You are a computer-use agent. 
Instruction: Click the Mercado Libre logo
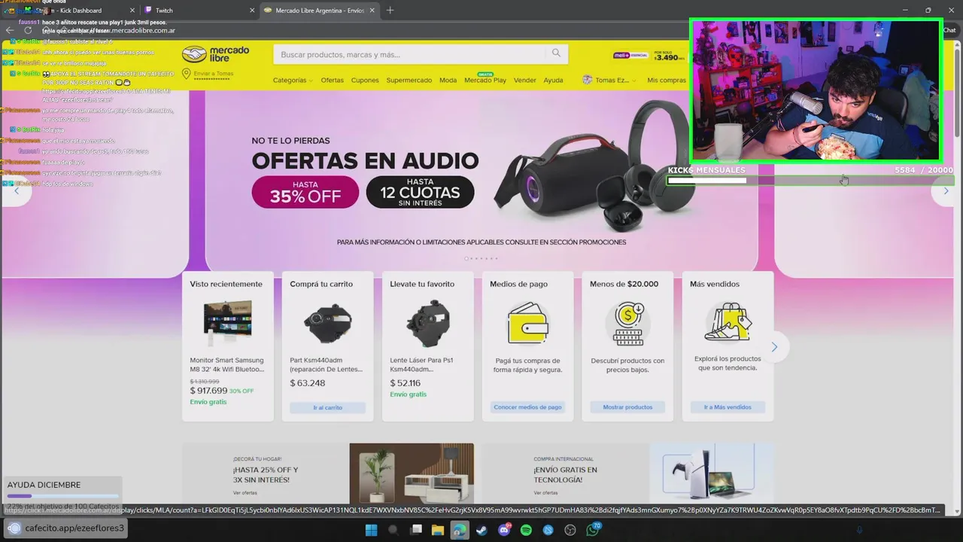click(215, 54)
